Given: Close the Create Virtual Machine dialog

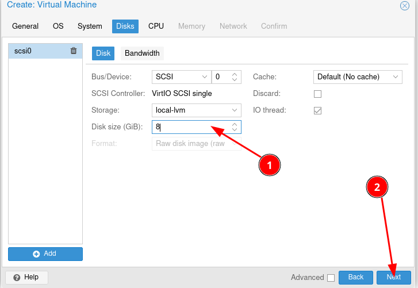Looking at the screenshot, I should (x=405, y=6).
